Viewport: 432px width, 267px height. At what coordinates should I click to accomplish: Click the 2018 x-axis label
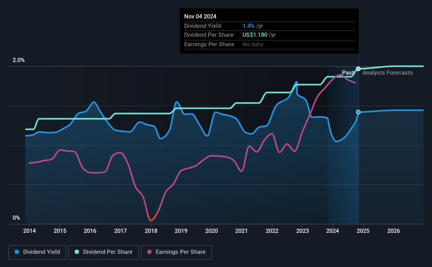pos(151,231)
